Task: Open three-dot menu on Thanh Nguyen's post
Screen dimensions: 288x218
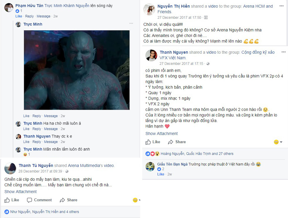Action: (283, 52)
